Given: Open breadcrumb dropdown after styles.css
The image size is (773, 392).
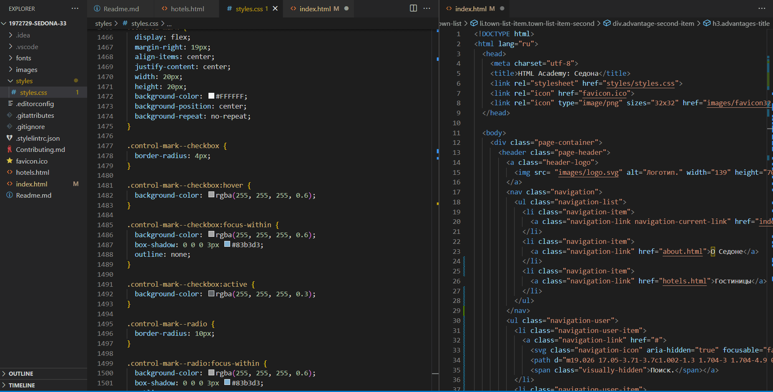Looking at the screenshot, I should point(169,24).
